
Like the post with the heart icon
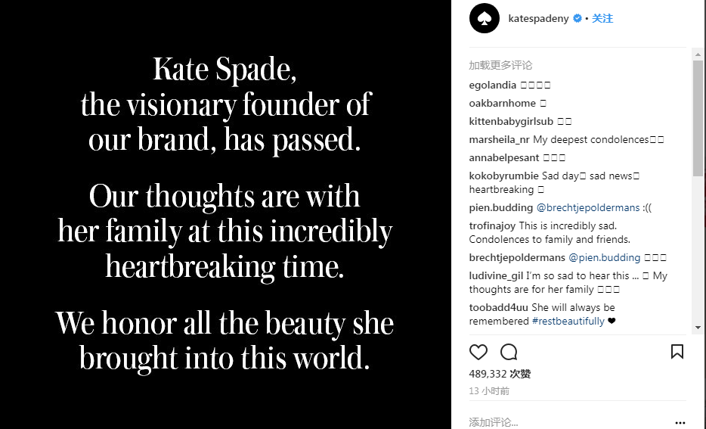478,352
